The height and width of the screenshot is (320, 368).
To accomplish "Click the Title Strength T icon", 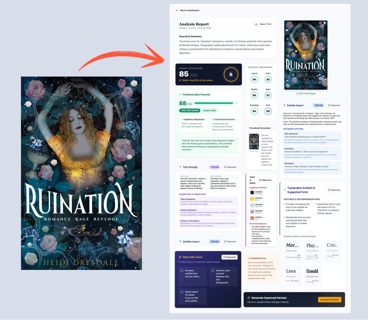I will [x=180, y=167].
